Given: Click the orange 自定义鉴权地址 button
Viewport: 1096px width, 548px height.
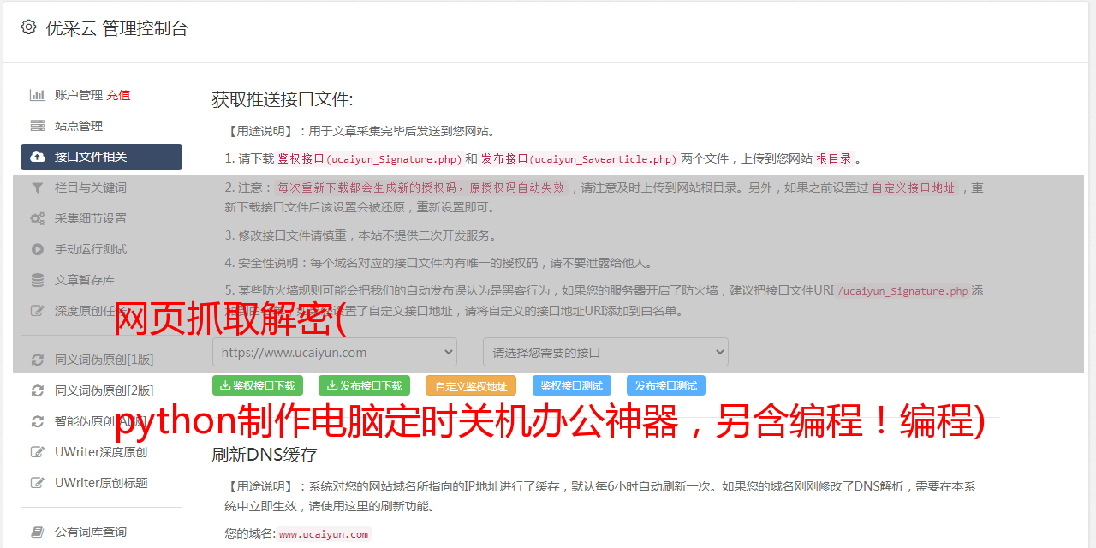Looking at the screenshot, I should tap(471, 385).
